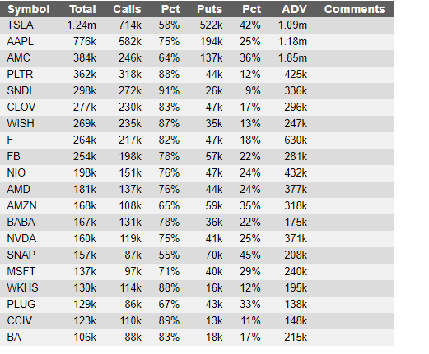Select the Total column header

click(x=82, y=9)
